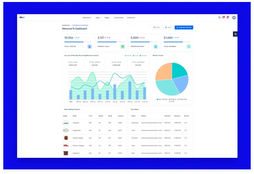This screenshot has width=254, height=174.
Task: Open the notifications bell icon
Action: [x=227, y=17]
